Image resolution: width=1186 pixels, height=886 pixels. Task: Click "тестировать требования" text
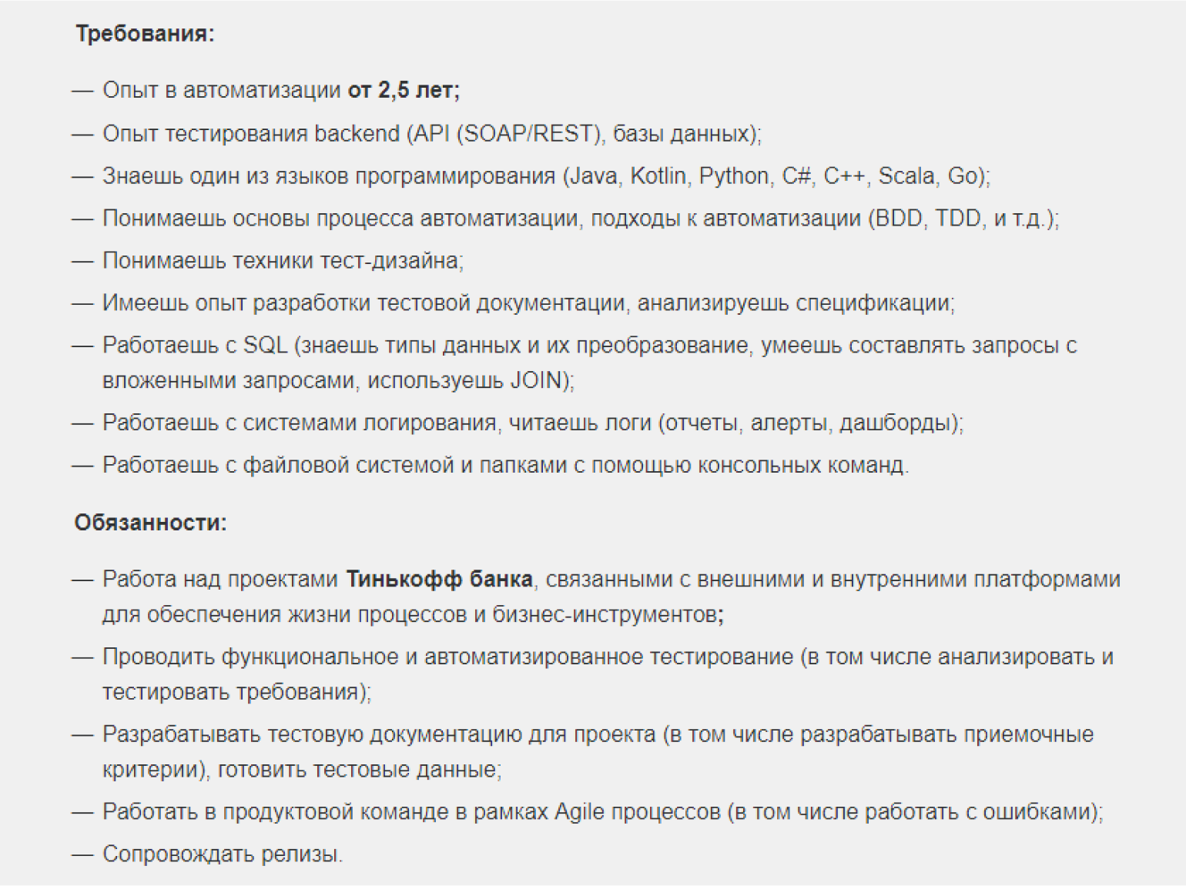[236, 692]
